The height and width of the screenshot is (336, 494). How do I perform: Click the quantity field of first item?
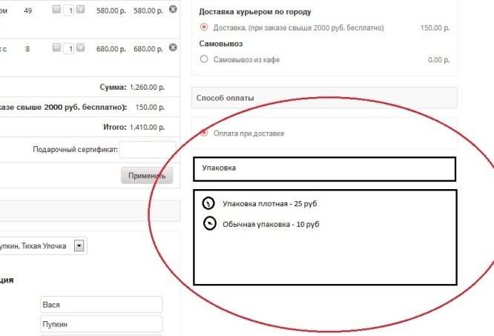click(x=68, y=10)
